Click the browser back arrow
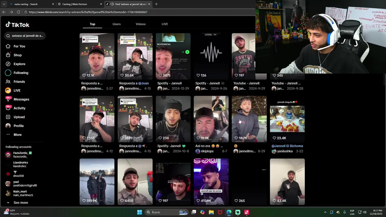 4,12
